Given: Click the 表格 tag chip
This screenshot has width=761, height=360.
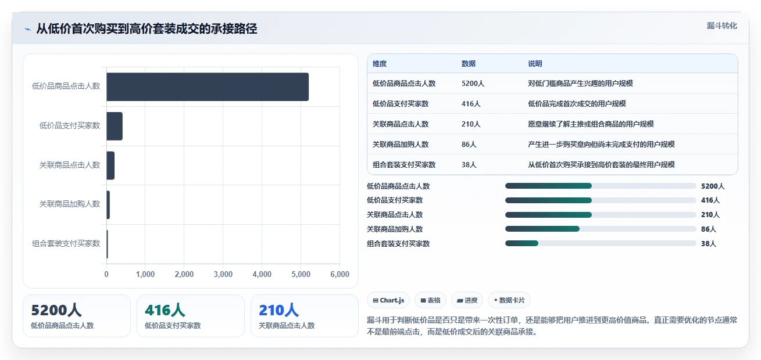Looking at the screenshot, I should pos(430,300).
